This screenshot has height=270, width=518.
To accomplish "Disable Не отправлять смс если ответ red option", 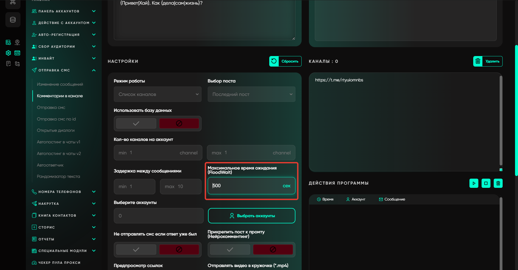I will point(179,250).
